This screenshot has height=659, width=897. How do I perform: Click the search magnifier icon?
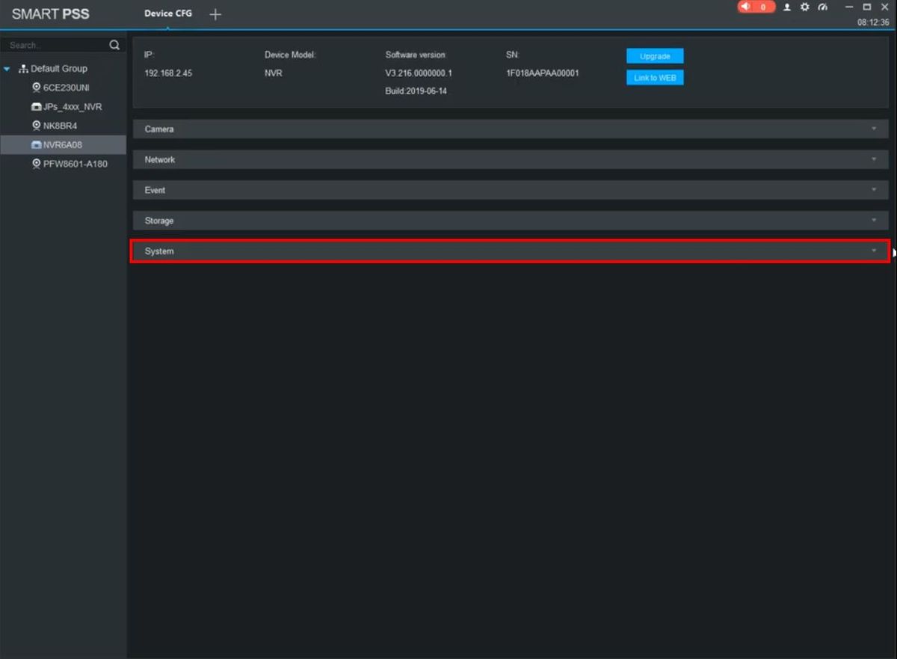point(114,45)
